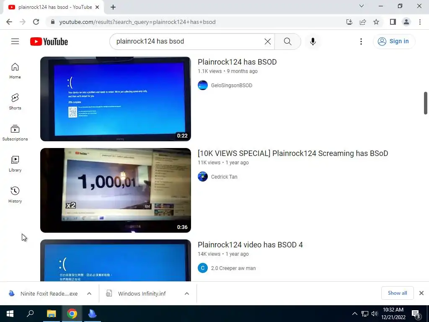Play the 0:22 BSOD thumbnail video
Viewport: 429px width, 322px height.
click(x=116, y=99)
